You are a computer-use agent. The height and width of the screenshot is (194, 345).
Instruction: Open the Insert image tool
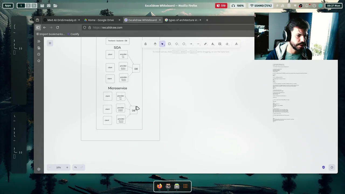point(220,44)
